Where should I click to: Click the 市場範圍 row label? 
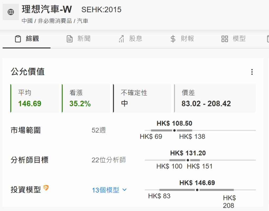coord(25,130)
